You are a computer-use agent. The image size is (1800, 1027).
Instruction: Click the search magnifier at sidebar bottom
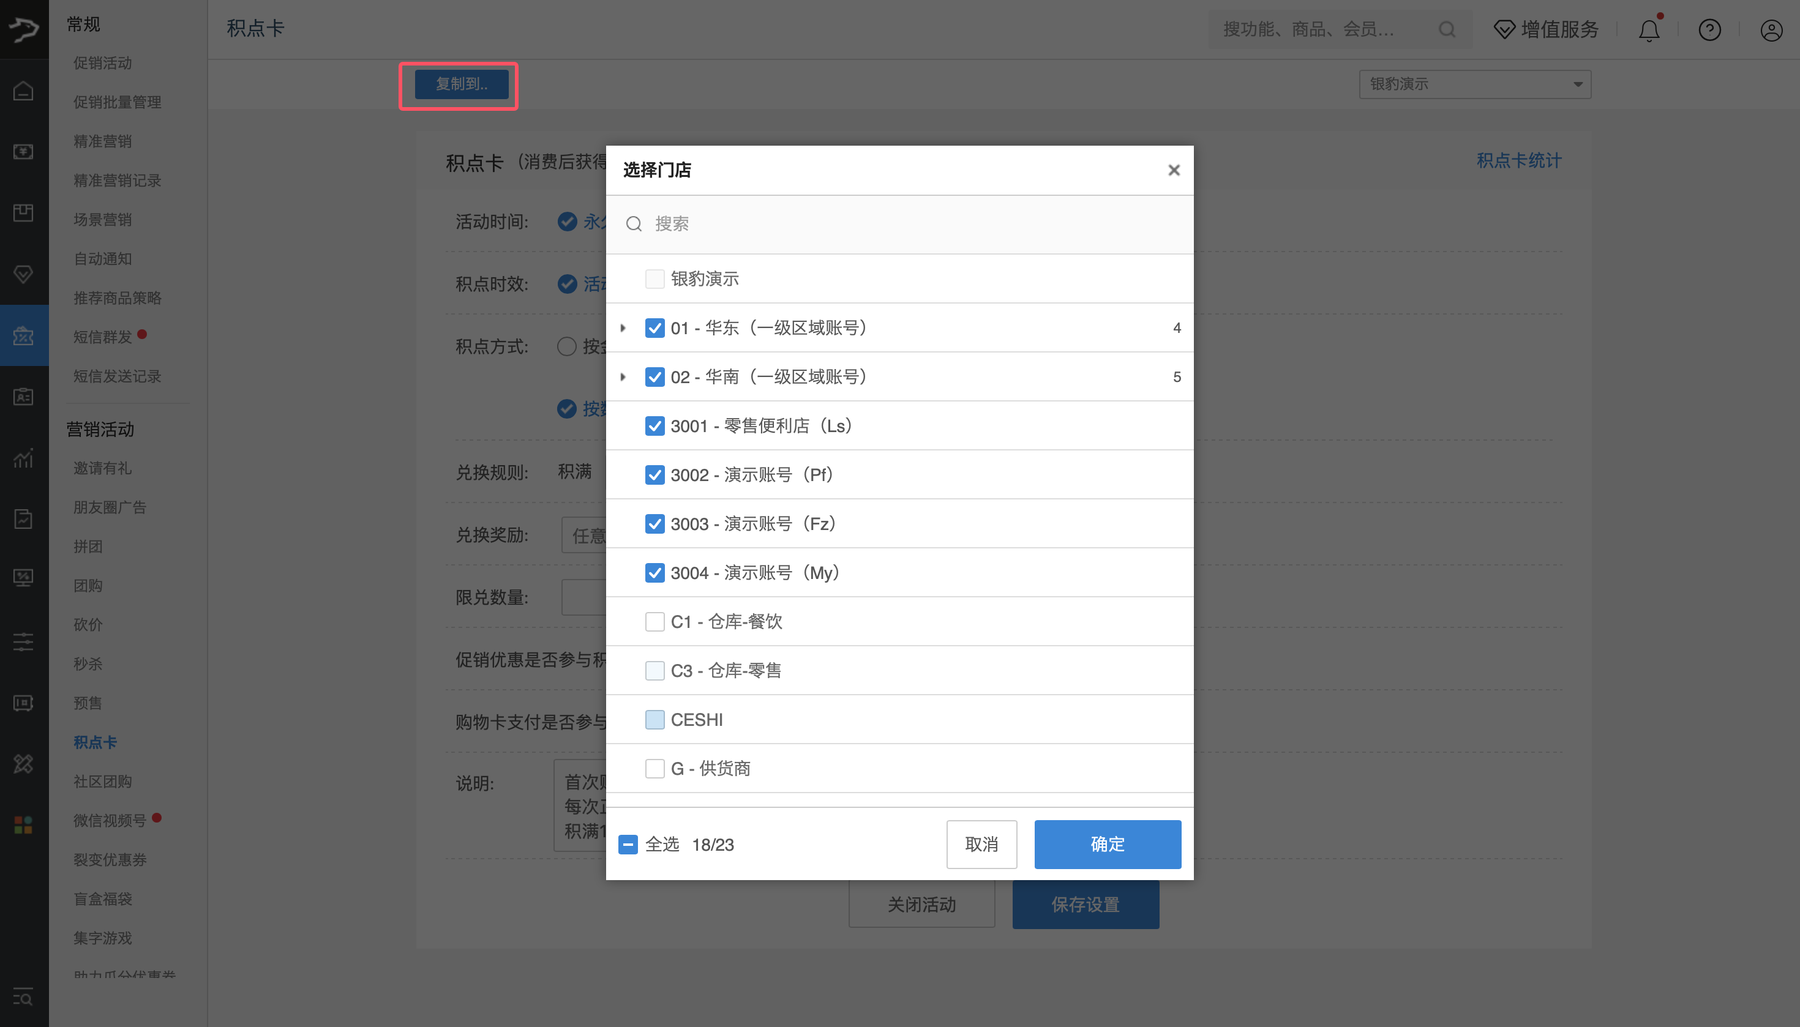click(23, 998)
